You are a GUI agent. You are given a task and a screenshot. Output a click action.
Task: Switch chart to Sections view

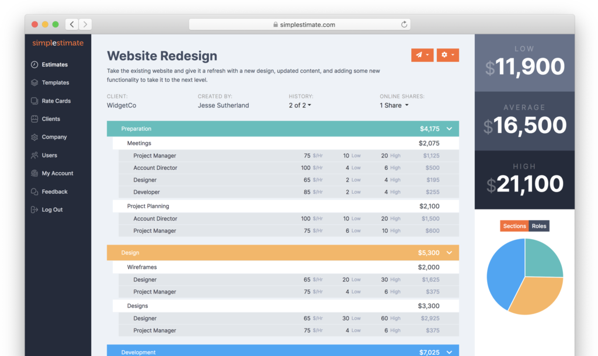point(514,226)
